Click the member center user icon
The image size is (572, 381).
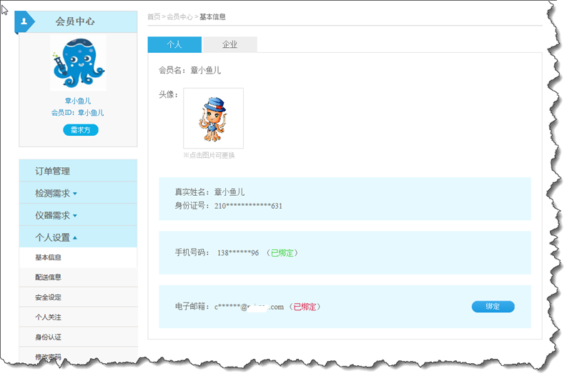[24, 21]
